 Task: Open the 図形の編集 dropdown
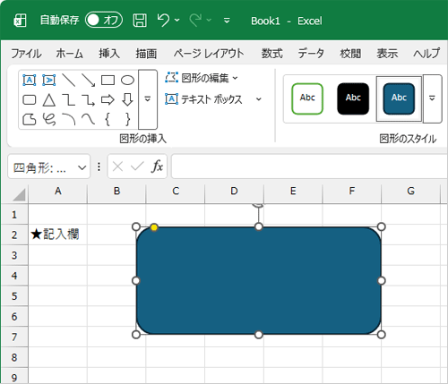pyautogui.click(x=202, y=78)
